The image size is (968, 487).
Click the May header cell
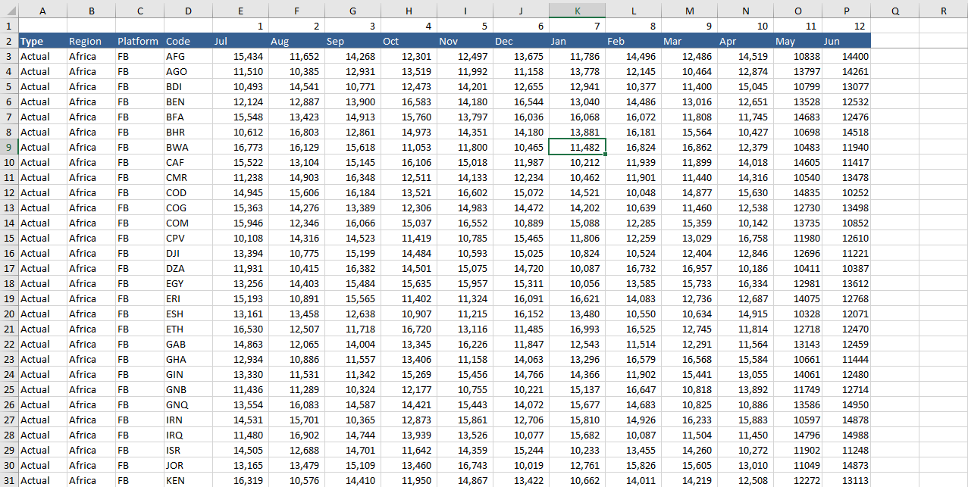click(797, 41)
